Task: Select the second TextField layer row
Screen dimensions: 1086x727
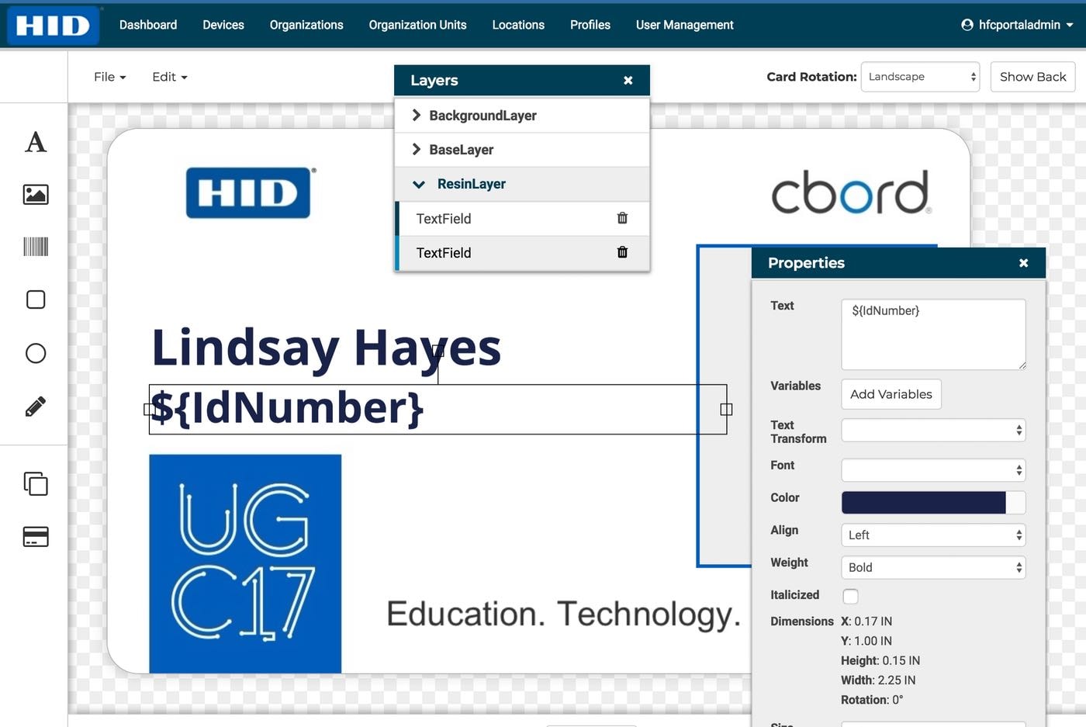Action: (x=522, y=252)
